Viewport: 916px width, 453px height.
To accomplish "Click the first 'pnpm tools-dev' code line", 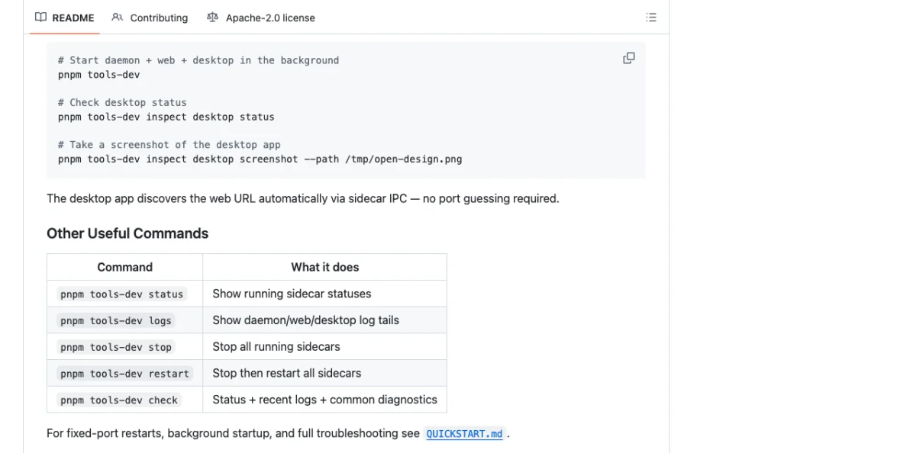I will click(99, 75).
